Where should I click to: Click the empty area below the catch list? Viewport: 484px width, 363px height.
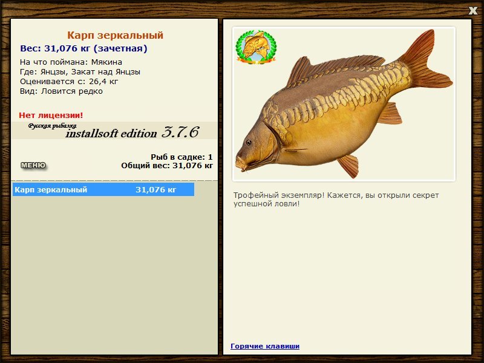tap(114, 272)
